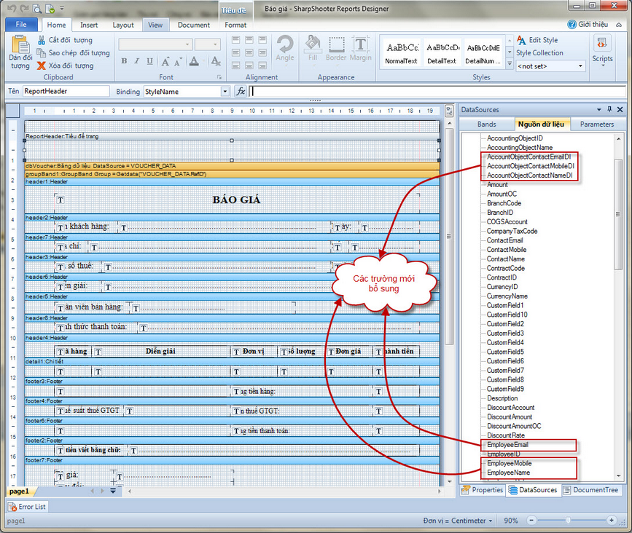Click the redo icon in quick access toolbar
Viewport: 632px width, 533px height.
24,9
